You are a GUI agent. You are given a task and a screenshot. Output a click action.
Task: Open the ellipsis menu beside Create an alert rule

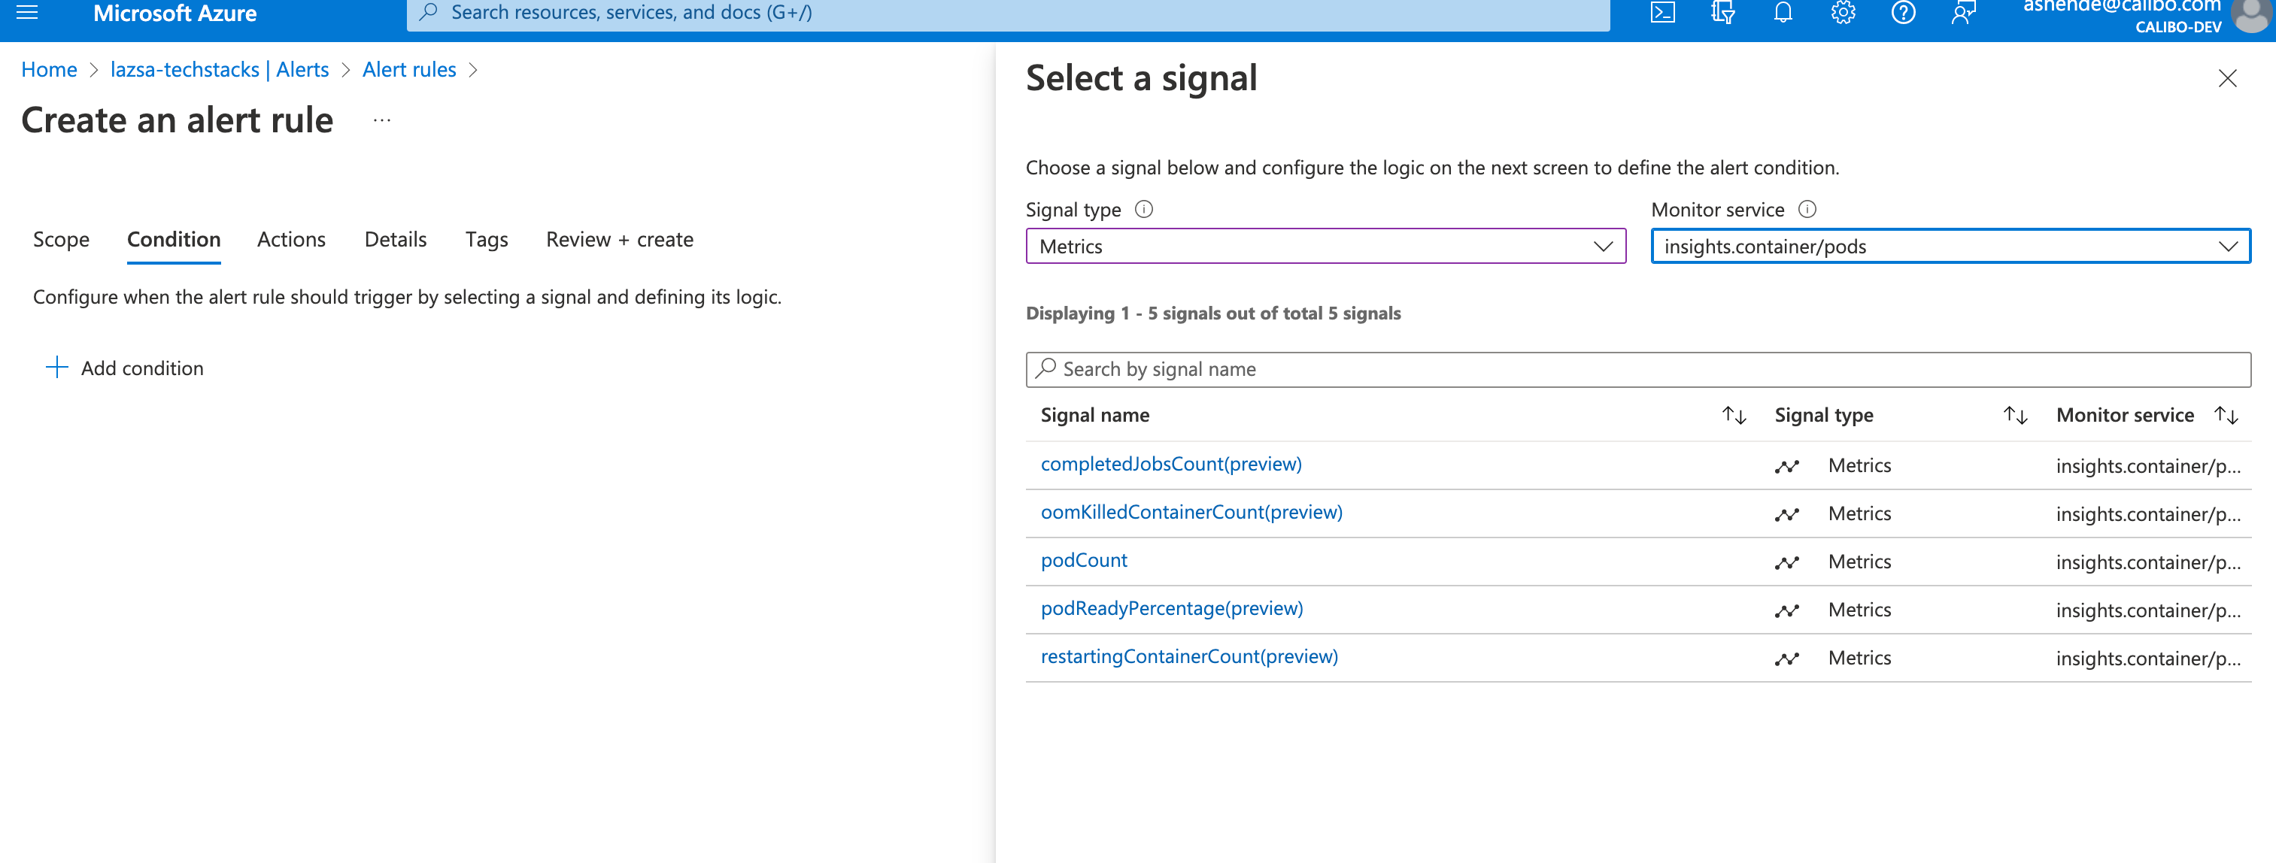[x=381, y=120]
